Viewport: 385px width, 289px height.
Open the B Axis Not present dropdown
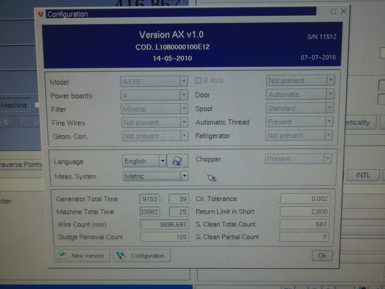click(300, 80)
